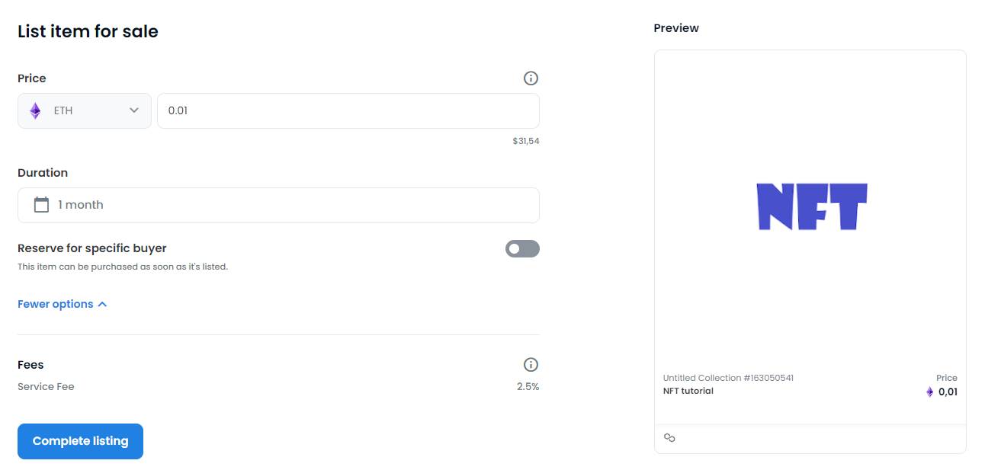Click the NFT tutorial item name
Viewport: 1001px width, 470px height.
click(x=688, y=392)
